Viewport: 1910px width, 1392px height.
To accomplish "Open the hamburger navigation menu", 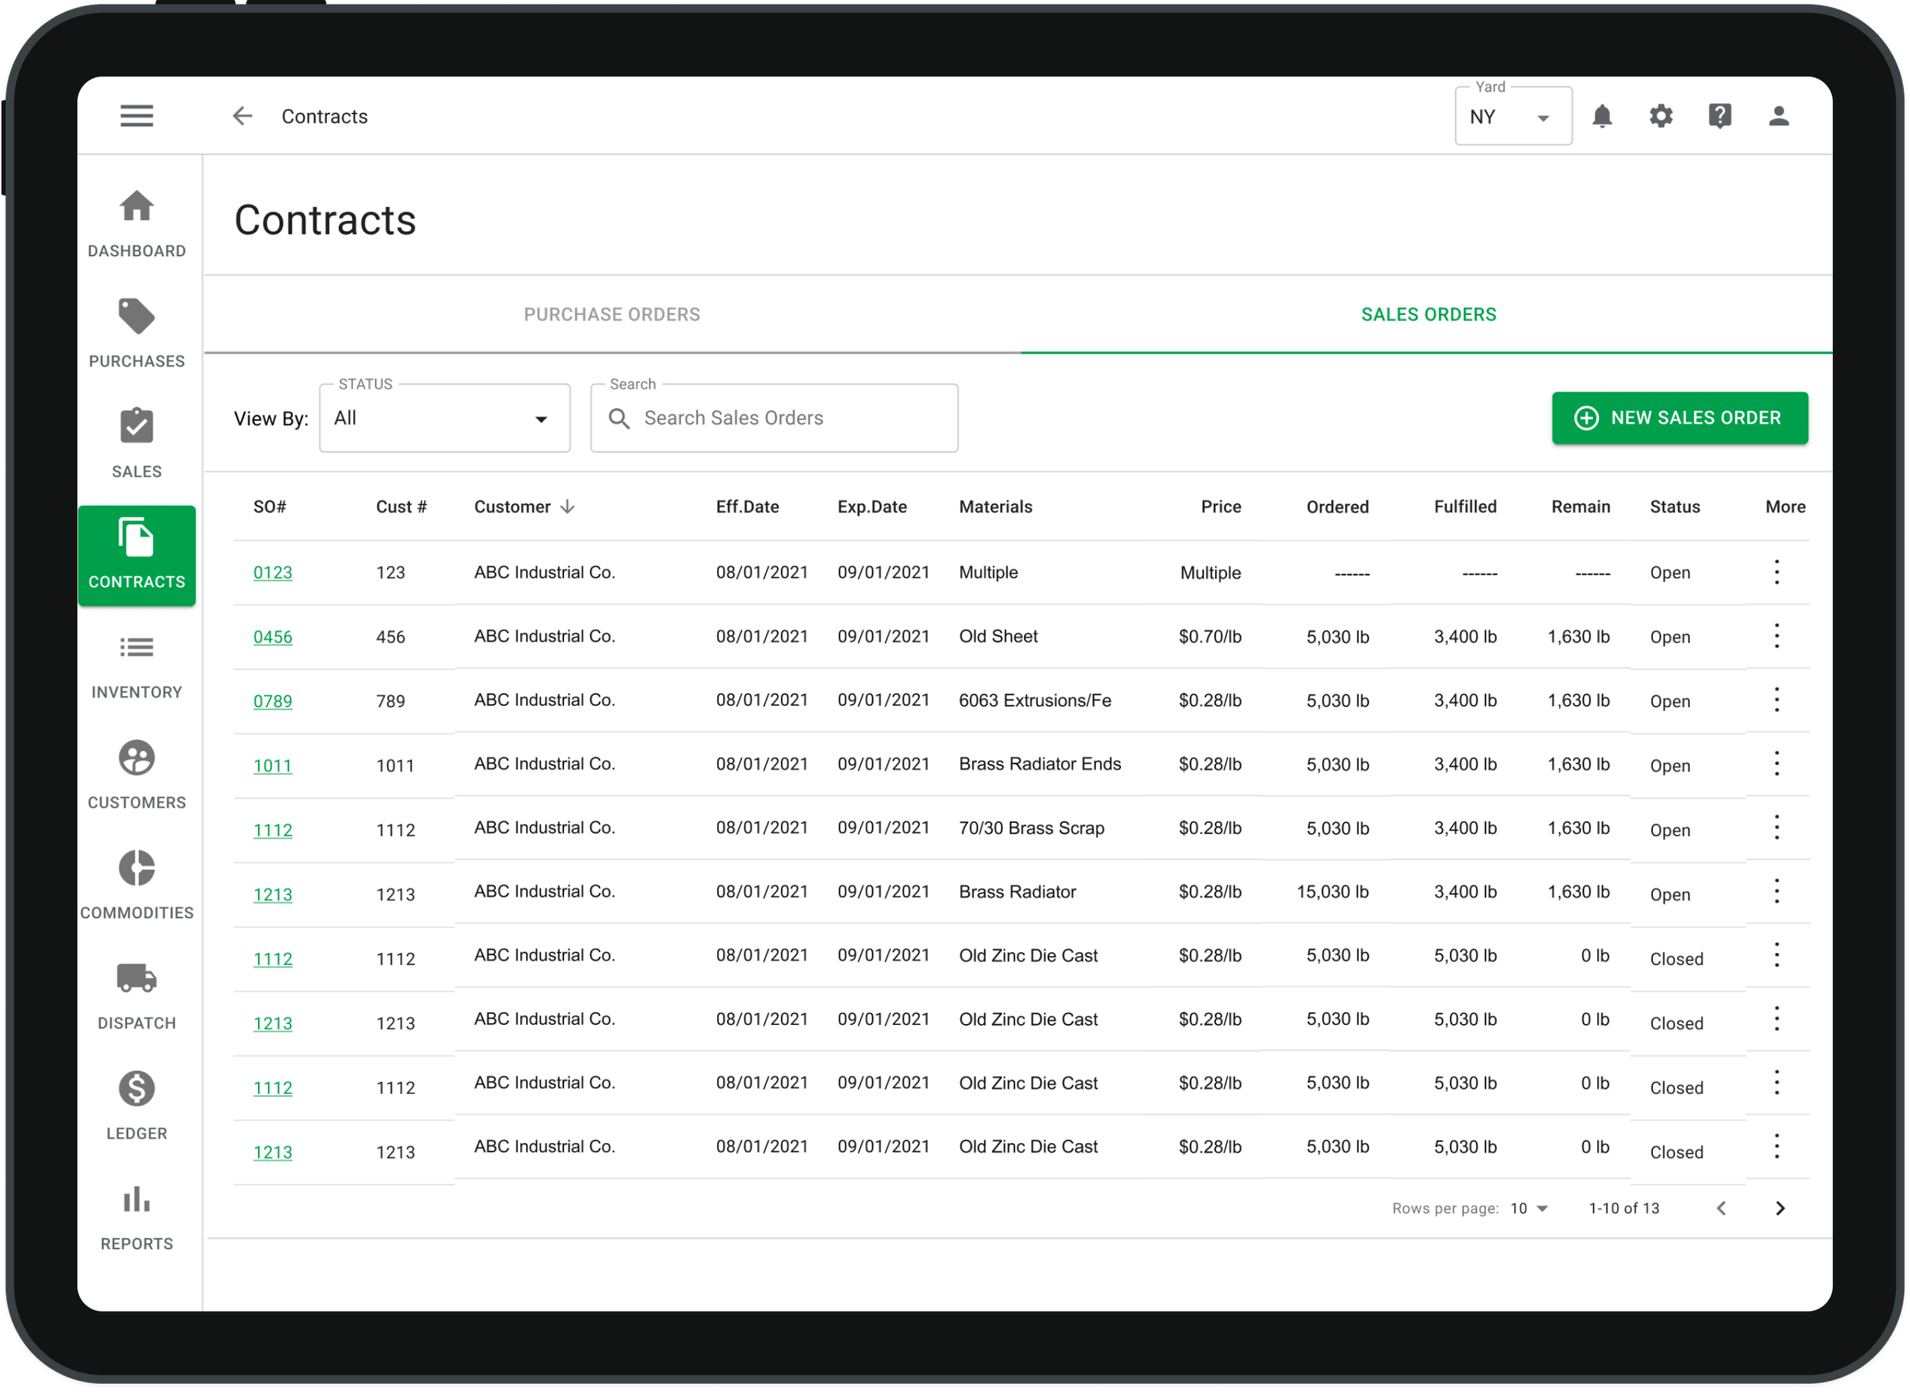I will [137, 115].
